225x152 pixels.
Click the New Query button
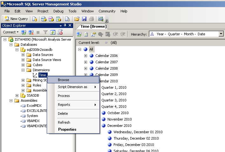(16, 19)
